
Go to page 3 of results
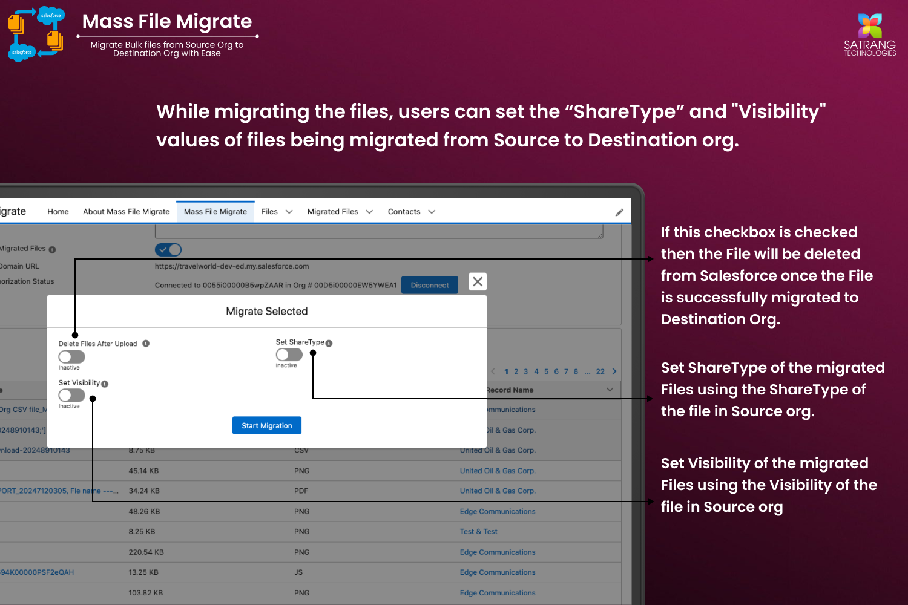tap(526, 371)
